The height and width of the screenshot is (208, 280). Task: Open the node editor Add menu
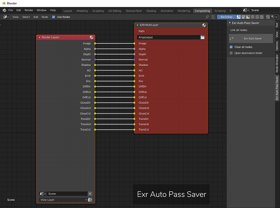(36, 17)
